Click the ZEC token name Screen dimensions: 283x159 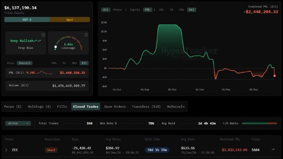click(x=15, y=150)
